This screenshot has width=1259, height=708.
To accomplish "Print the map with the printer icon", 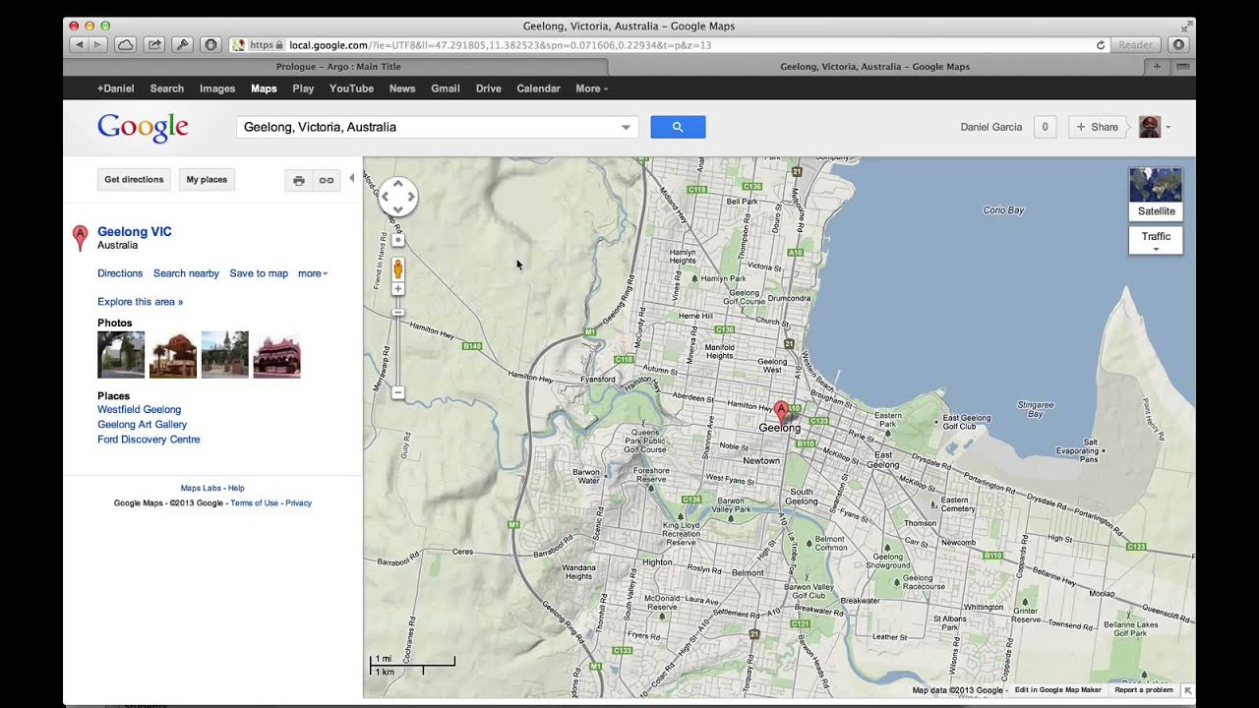I will pyautogui.click(x=299, y=180).
